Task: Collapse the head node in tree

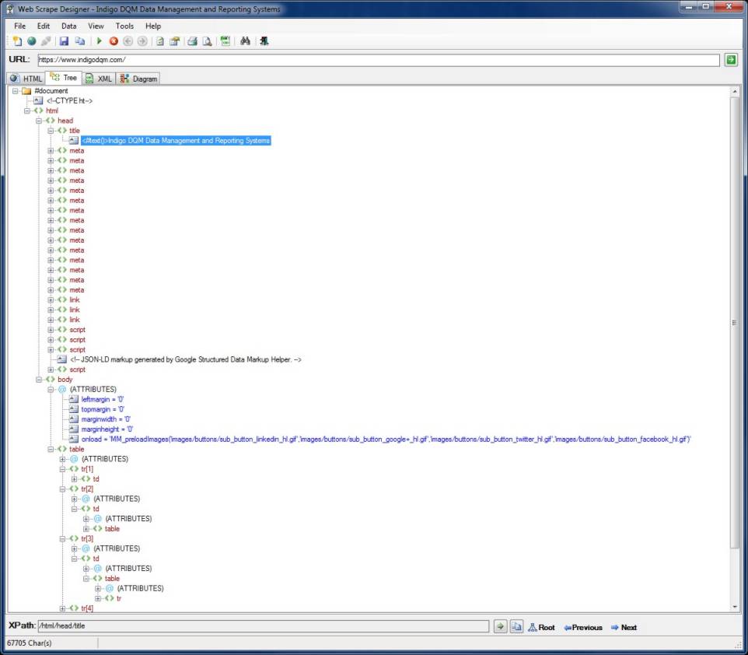Action: tap(40, 121)
